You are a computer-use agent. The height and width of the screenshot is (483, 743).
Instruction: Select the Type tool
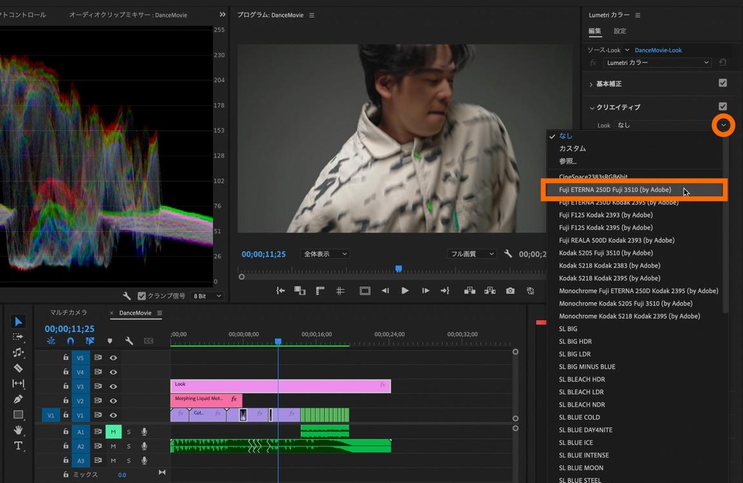[x=18, y=446]
